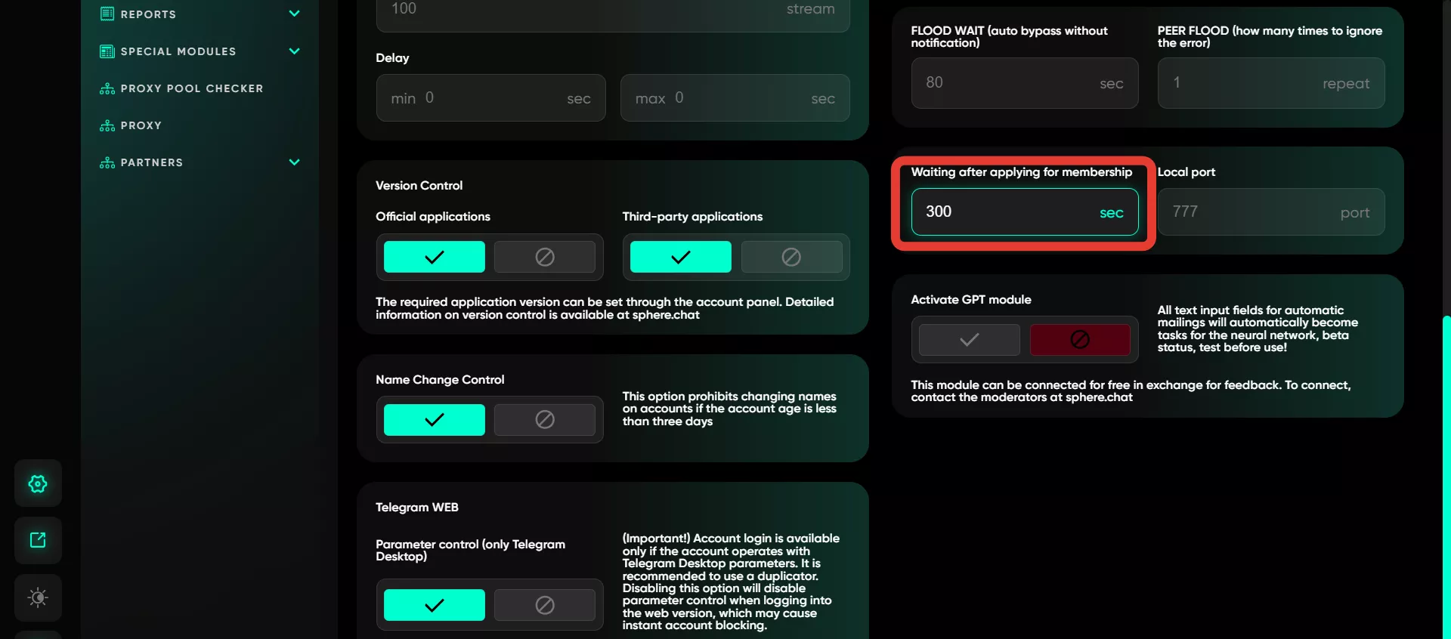This screenshot has height=639, width=1451.
Task: Enable Official applications version control
Action: (x=435, y=257)
